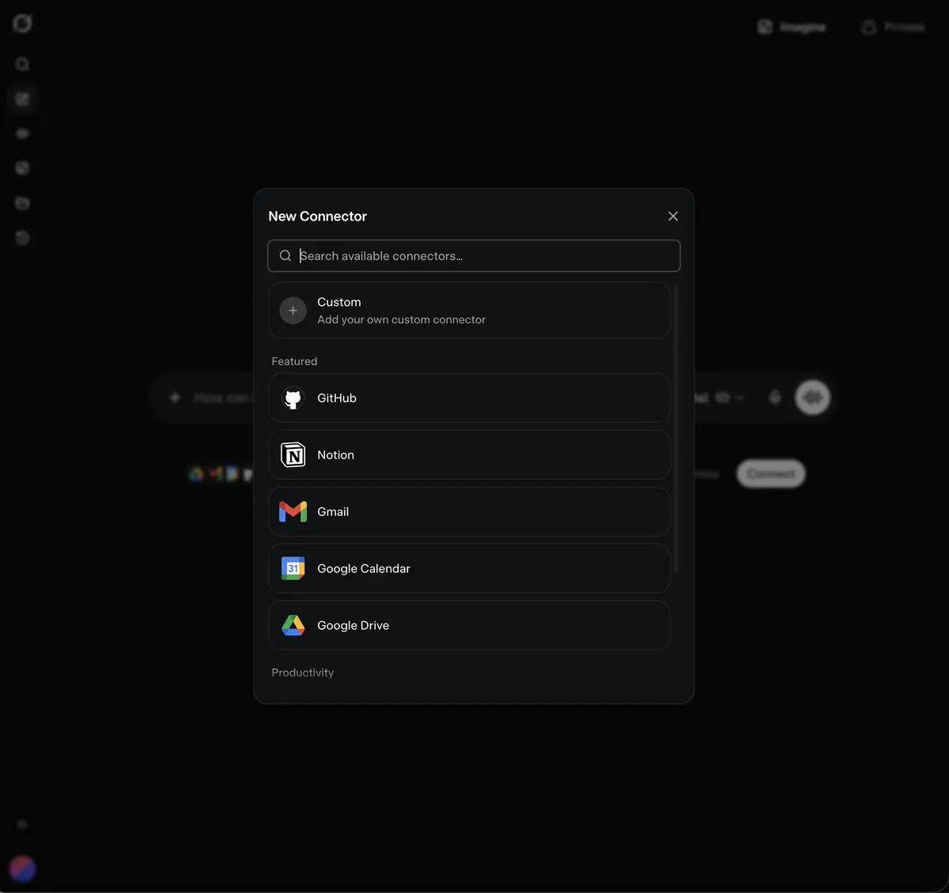Pick the Google Calendar connector entry
This screenshot has width=949, height=893.
[469, 568]
